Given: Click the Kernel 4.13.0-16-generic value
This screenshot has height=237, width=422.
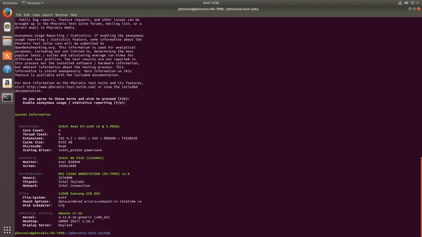Looking at the screenshot, I should (x=84, y=217).
